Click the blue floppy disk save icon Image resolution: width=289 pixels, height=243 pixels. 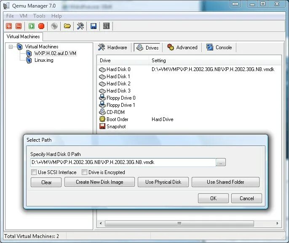(94, 26)
